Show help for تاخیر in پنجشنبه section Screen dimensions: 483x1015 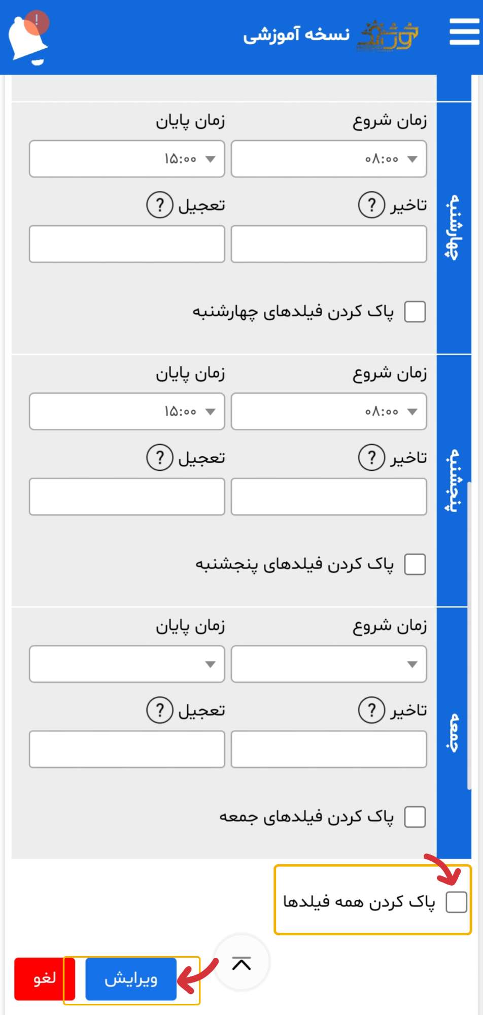372,458
